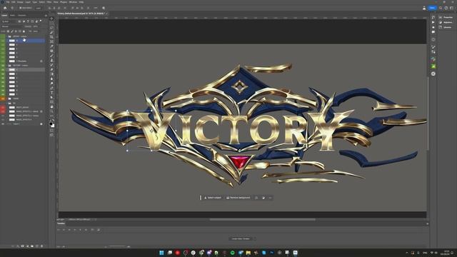Open the Create Video Timeline dropdown arrow
This screenshot has width=457, height=257.
254,238
